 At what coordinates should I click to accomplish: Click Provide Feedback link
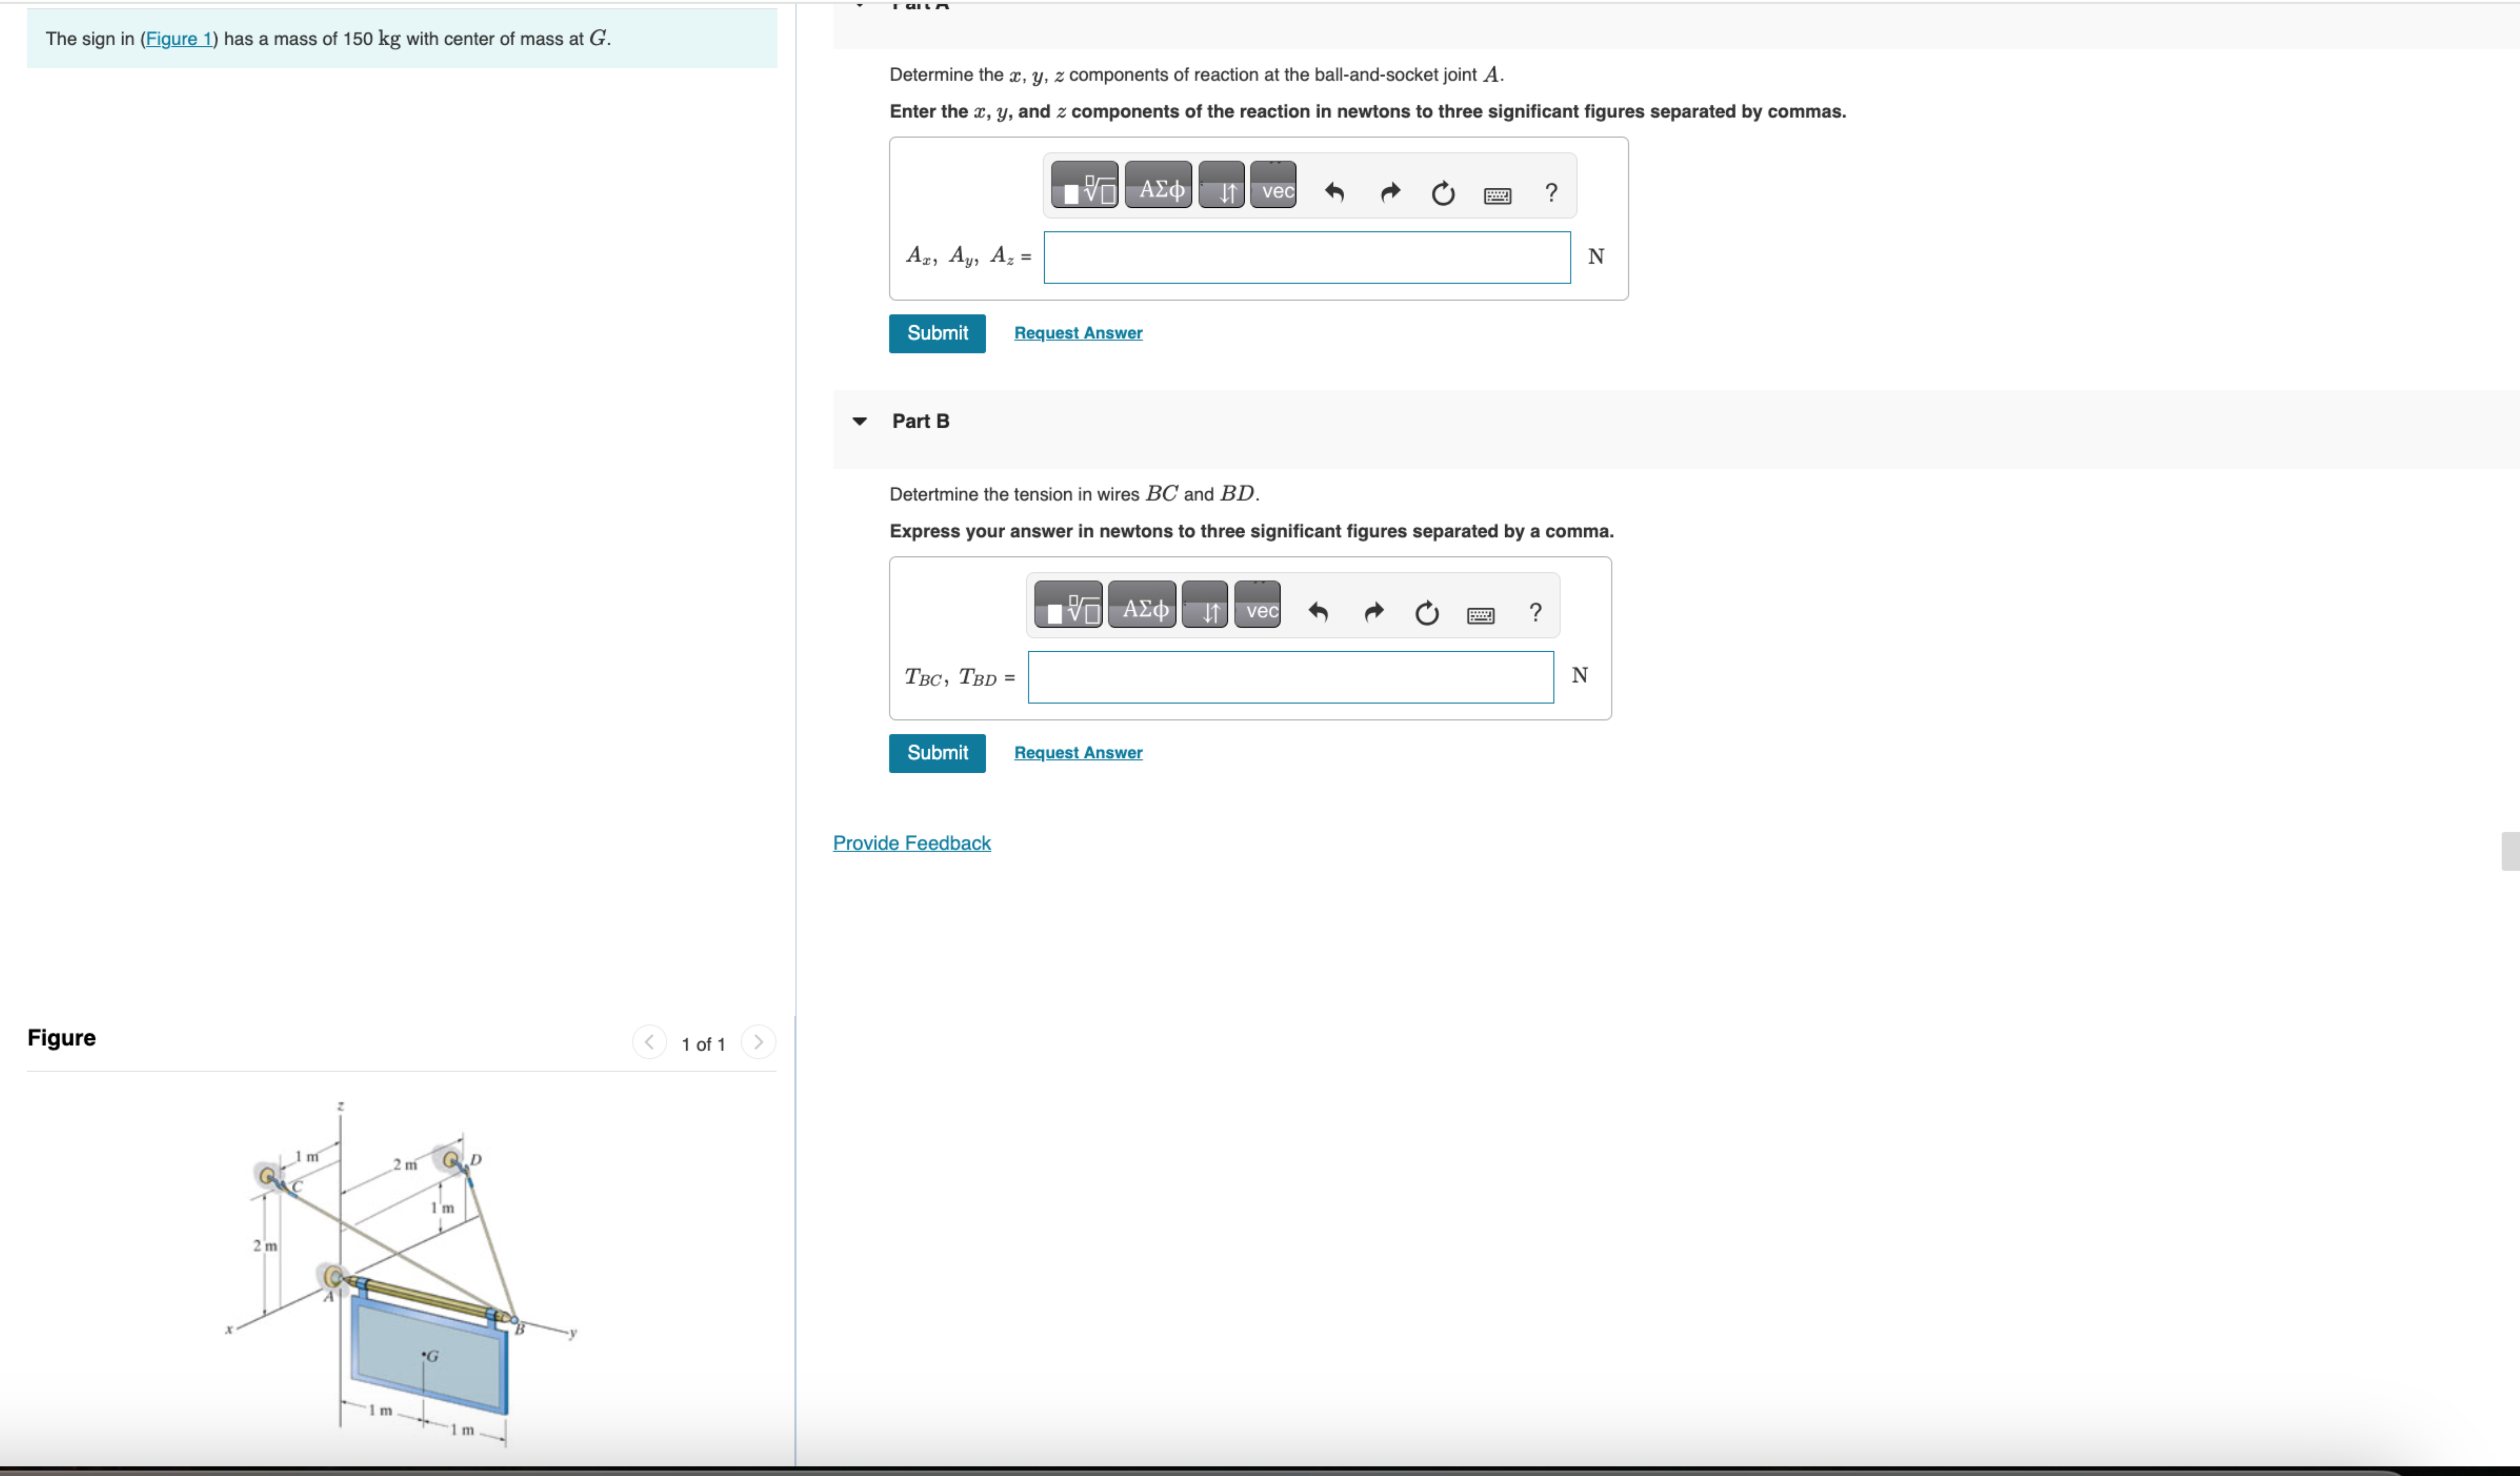point(911,843)
